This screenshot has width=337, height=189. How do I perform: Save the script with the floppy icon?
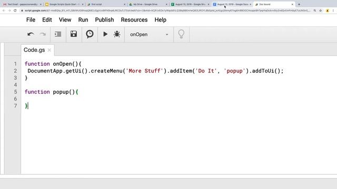click(x=74, y=34)
